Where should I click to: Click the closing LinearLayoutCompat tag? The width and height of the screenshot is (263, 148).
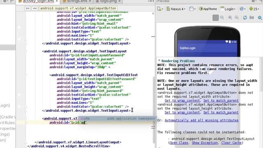[x=78, y=142]
